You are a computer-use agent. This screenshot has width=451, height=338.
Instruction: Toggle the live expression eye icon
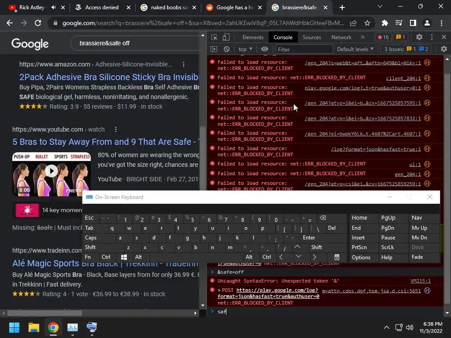tap(265, 49)
